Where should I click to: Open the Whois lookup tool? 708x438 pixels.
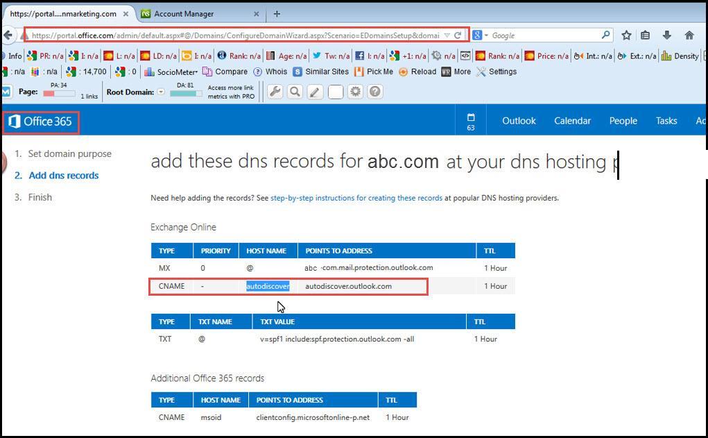coord(270,71)
